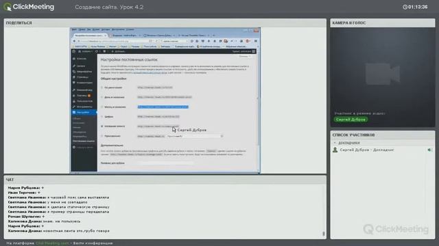Open the Внешний вид item in sidebar
The width and height of the screenshot is (439, 246).
click(x=84, y=90)
